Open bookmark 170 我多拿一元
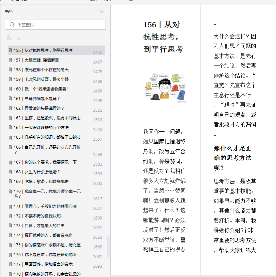The width and height of the screenshot is (276, 277). coord(47,194)
